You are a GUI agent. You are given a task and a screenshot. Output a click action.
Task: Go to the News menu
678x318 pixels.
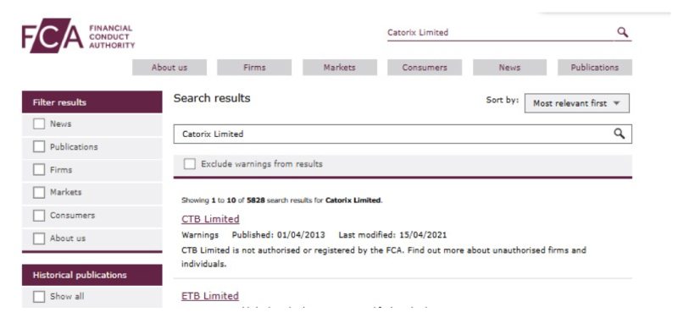[x=510, y=68]
